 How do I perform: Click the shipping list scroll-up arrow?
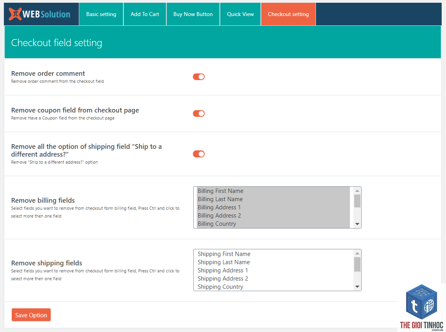pos(357,253)
